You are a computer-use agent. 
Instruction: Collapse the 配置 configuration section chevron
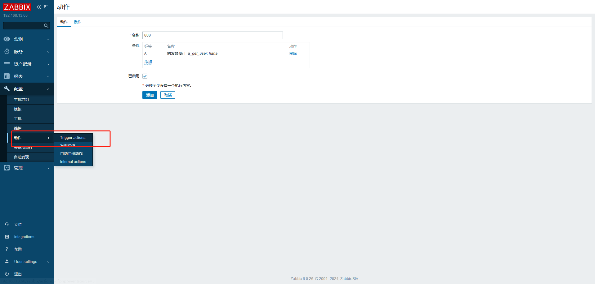pyautogui.click(x=48, y=89)
